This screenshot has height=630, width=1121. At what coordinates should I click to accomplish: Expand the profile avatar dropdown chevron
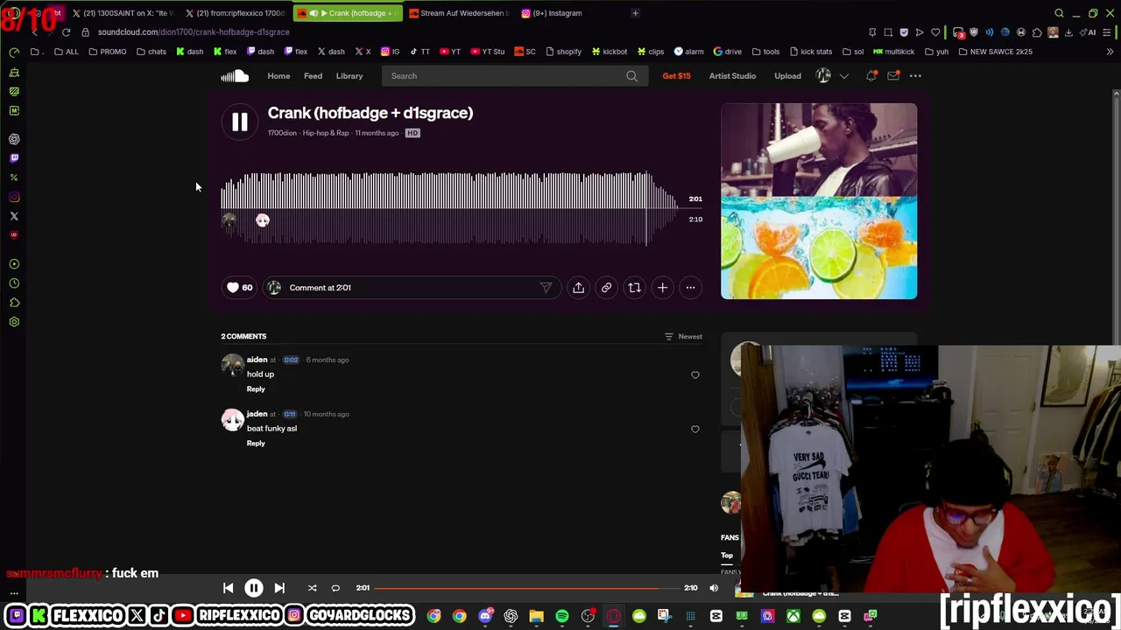tap(844, 76)
